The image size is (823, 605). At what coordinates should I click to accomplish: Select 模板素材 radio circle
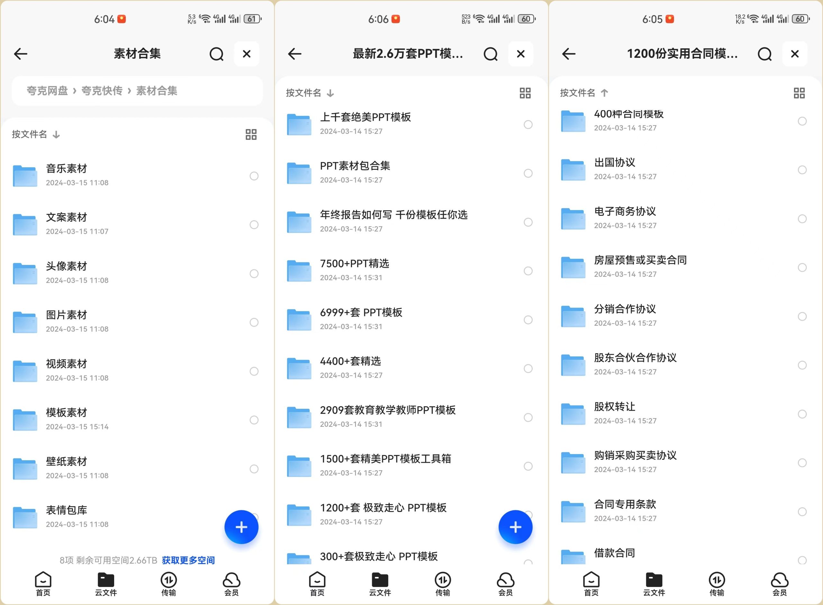point(254,420)
